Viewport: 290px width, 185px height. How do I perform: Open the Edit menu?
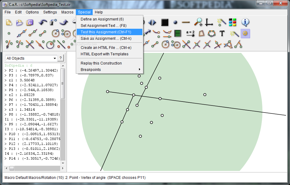[x=18, y=12]
